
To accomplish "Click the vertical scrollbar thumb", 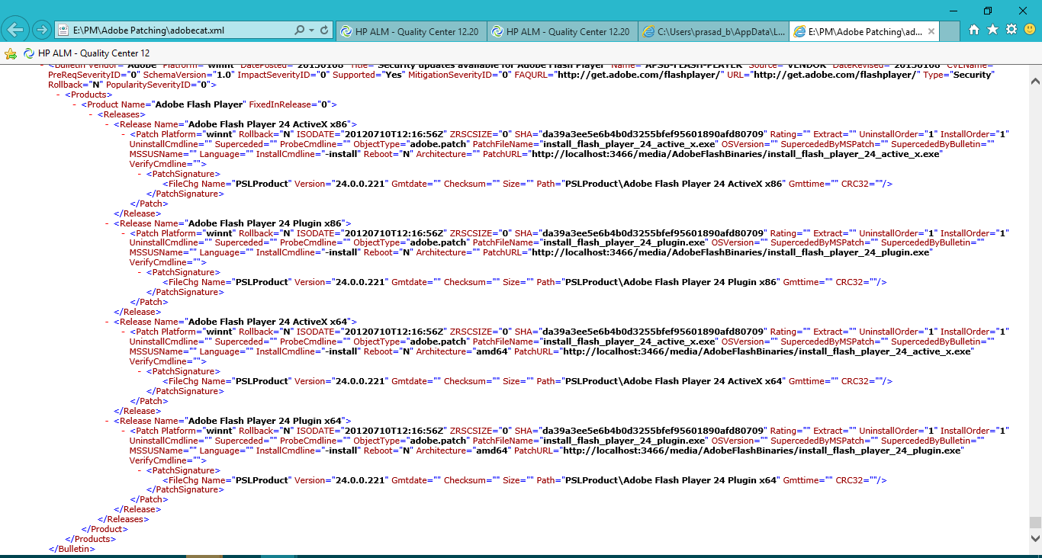I will pos(1035,522).
